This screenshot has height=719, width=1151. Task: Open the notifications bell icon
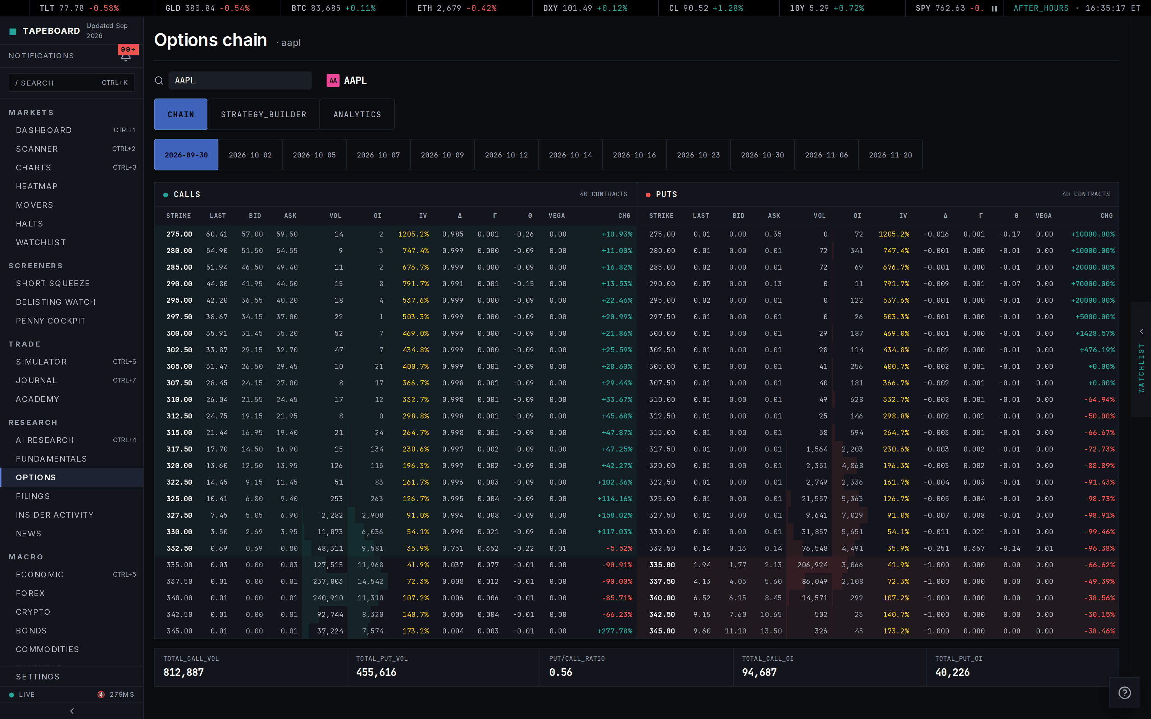(126, 56)
